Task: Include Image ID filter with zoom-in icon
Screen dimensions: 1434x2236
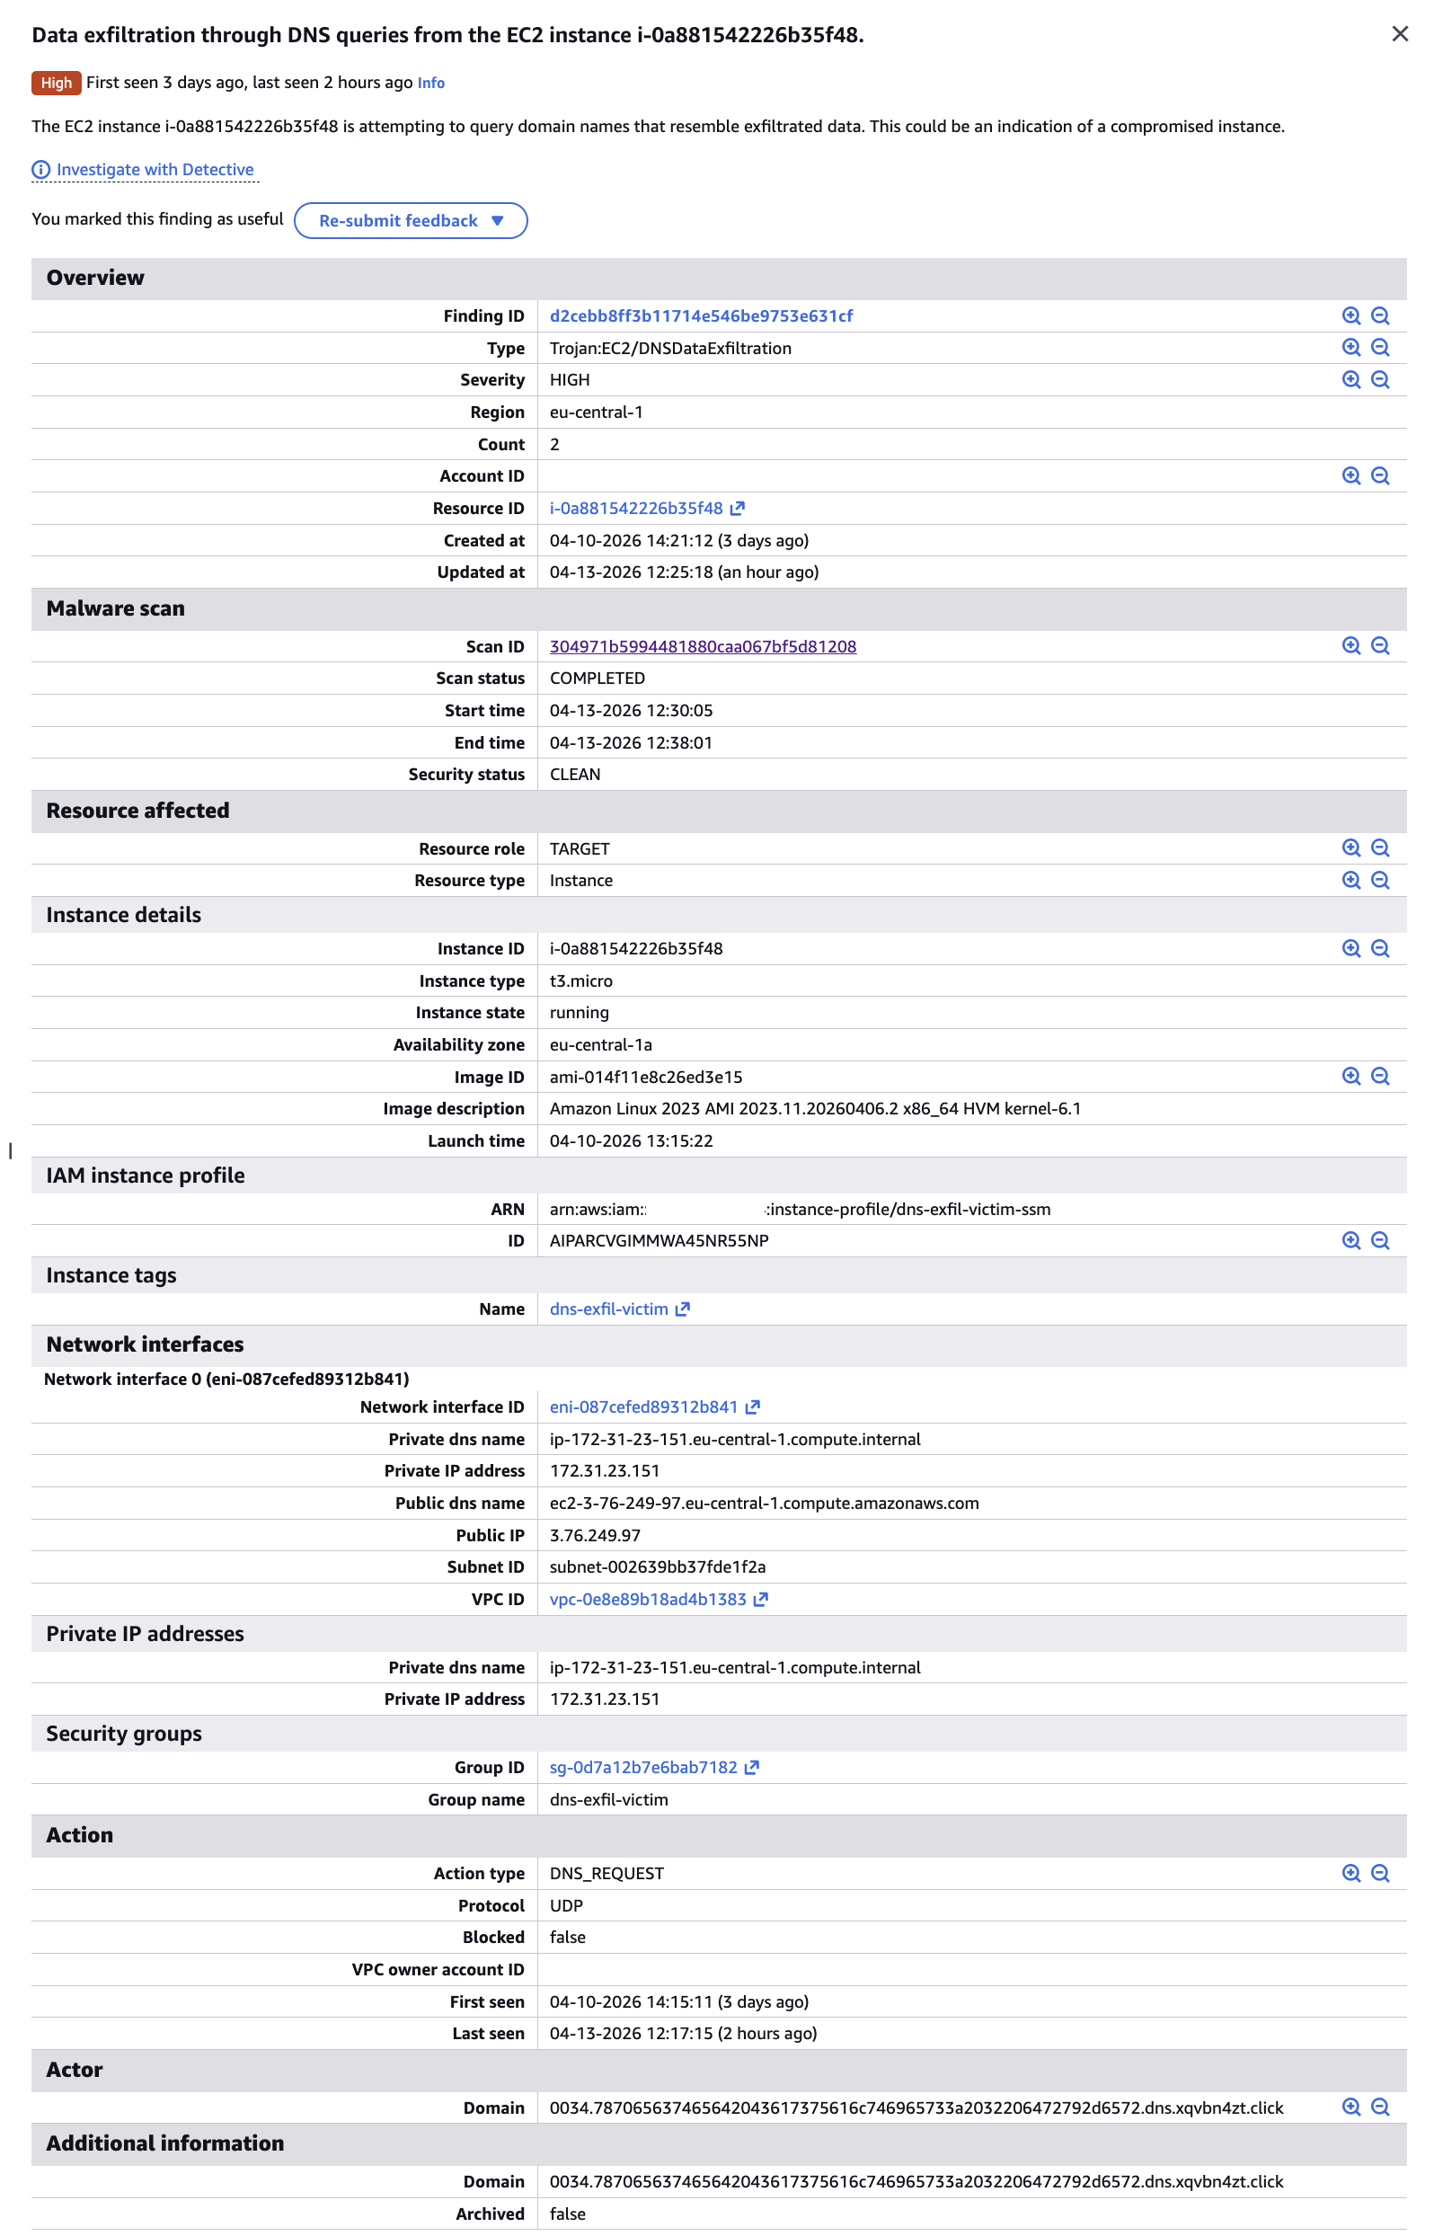Action: (x=1351, y=1076)
